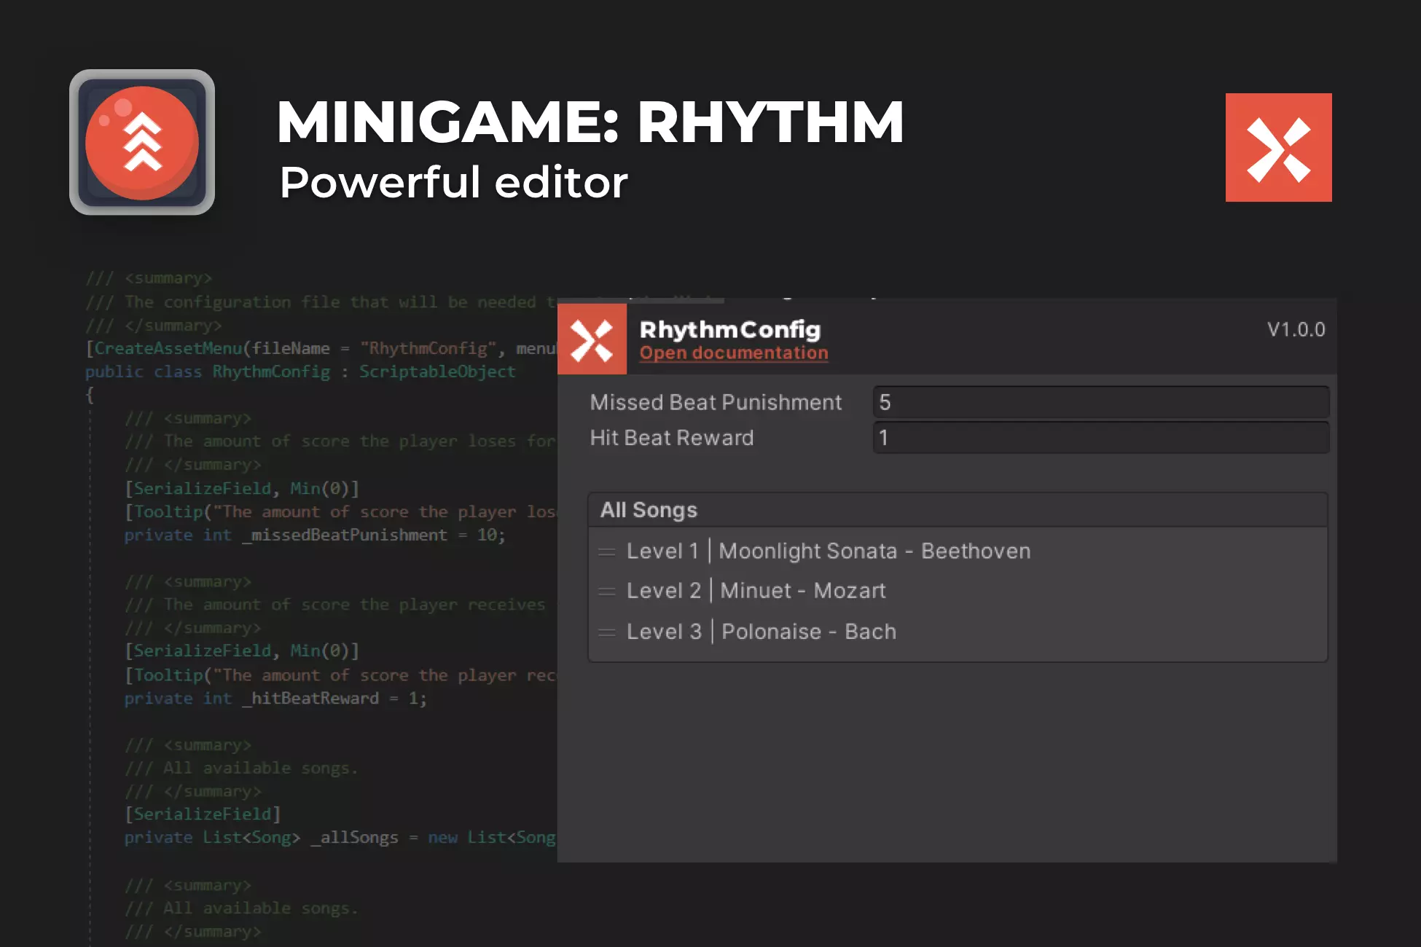Select the Polonaise - Bach entry

(808, 632)
